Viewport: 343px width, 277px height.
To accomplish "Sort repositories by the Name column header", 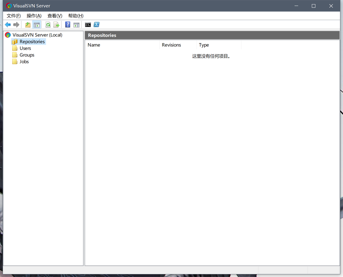I will (x=94, y=45).
